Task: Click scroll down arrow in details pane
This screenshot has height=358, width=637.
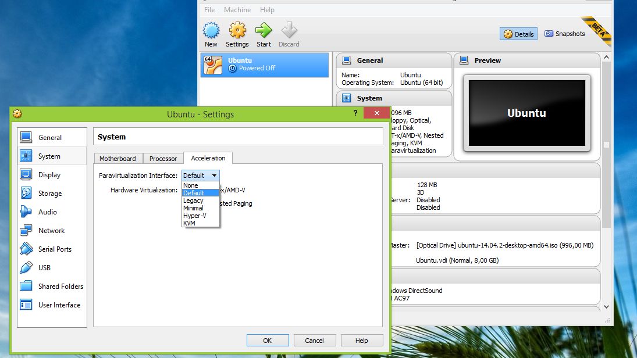Action: (607, 307)
